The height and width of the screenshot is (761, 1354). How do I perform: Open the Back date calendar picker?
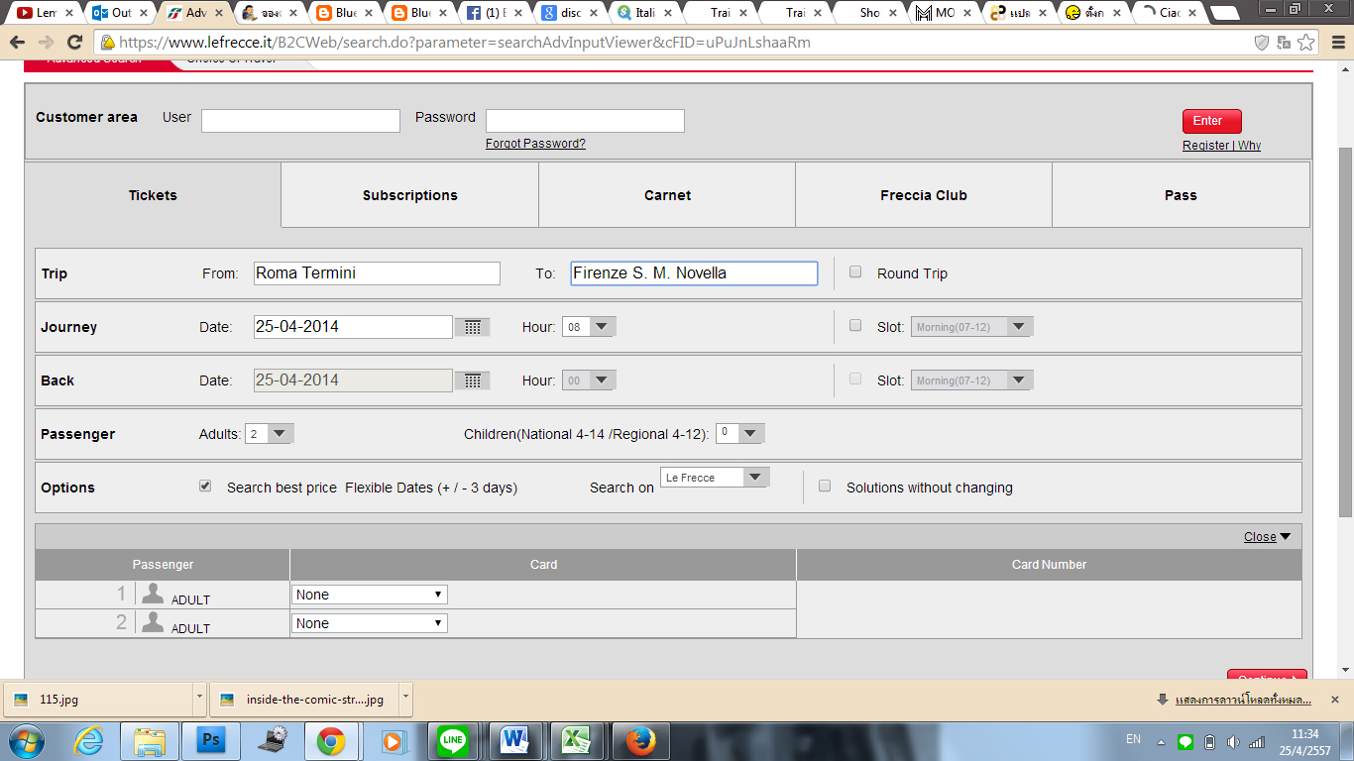tap(473, 380)
